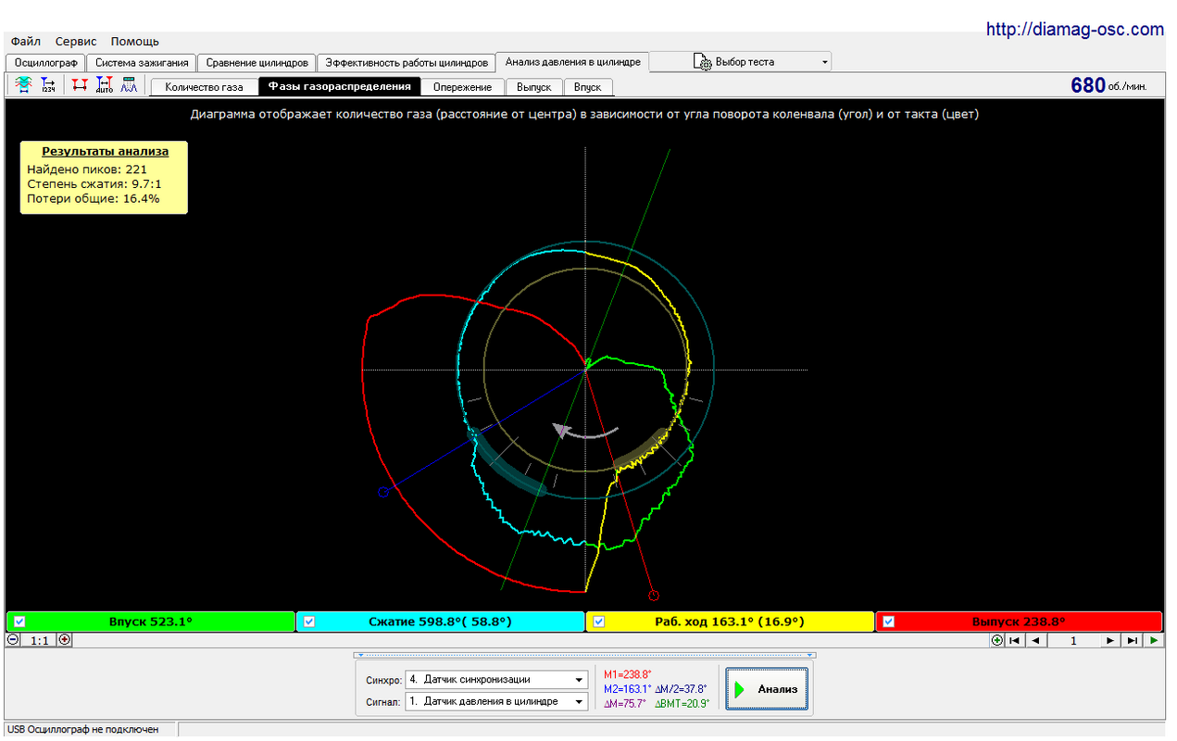1177x741 pixels.
Task: Reset zoom with the 1:1 button
Action: click(39, 640)
